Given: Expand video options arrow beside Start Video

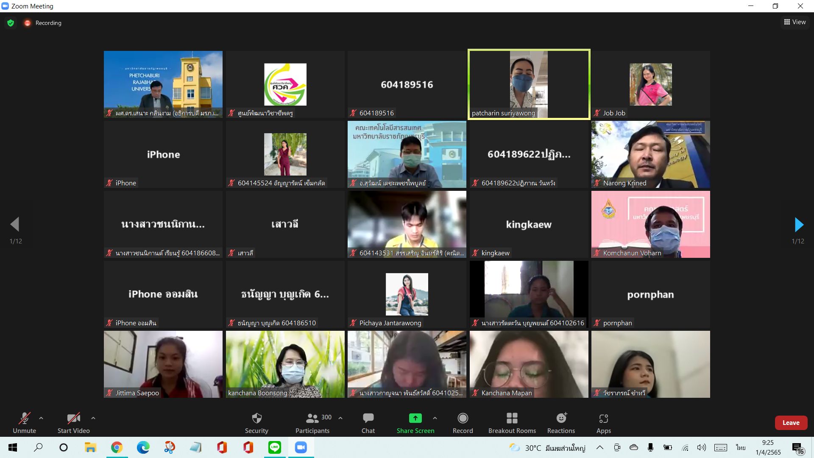Looking at the screenshot, I should pos(93,418).
